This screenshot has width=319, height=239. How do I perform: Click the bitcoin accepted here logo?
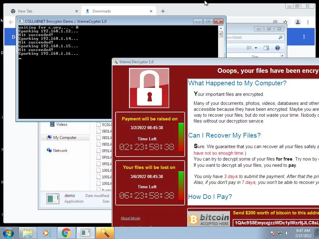tap(209, 219)
